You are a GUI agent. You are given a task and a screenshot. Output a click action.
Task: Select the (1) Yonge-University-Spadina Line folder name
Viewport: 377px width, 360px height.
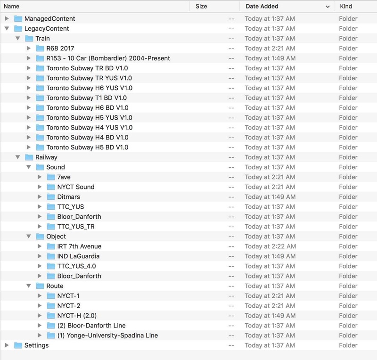tap(107, 335)
